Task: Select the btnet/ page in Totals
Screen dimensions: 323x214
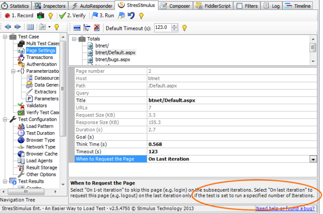Action: pos(102,46)
